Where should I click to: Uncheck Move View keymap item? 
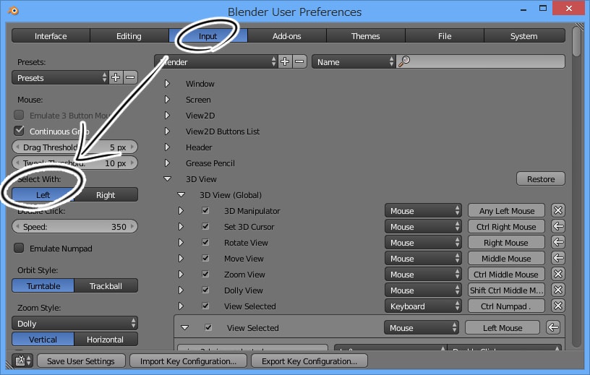pyautogui.click(x=205, y=258)
